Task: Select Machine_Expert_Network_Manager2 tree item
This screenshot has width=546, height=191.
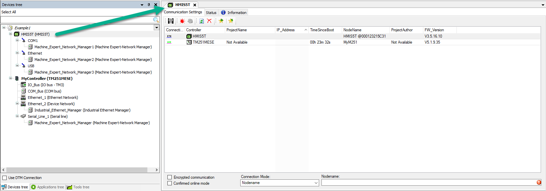Action: pos(93,60)
